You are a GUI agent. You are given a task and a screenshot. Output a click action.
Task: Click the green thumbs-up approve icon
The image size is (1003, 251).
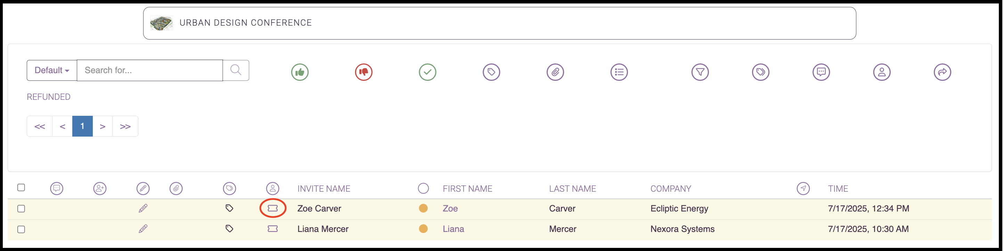300,72
